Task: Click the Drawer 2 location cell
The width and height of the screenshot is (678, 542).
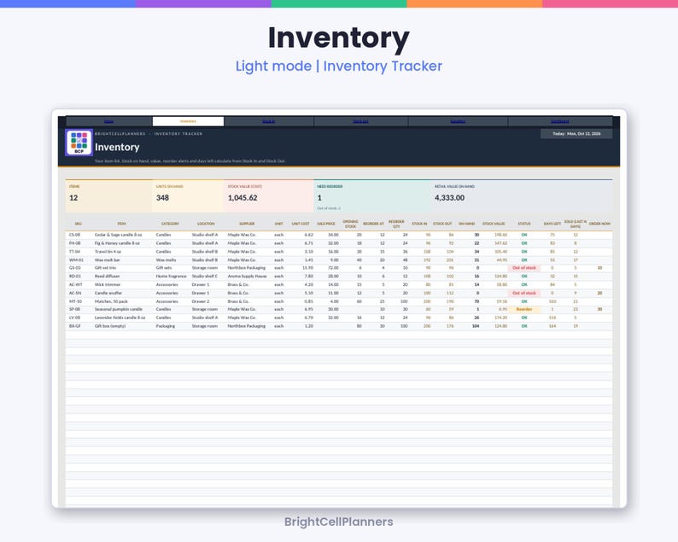Action: click(x=201, y=301)
